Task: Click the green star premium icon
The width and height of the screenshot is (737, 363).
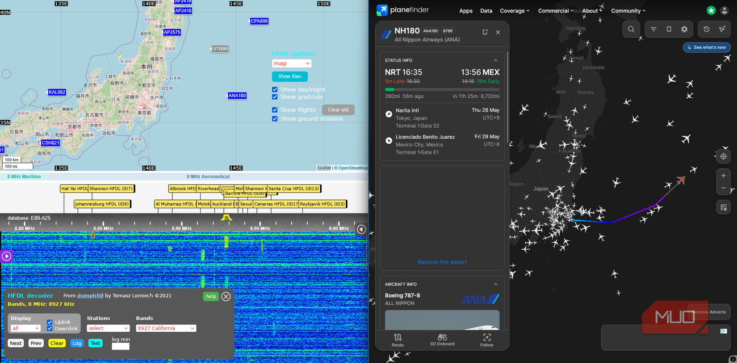Action: (711, 11)
